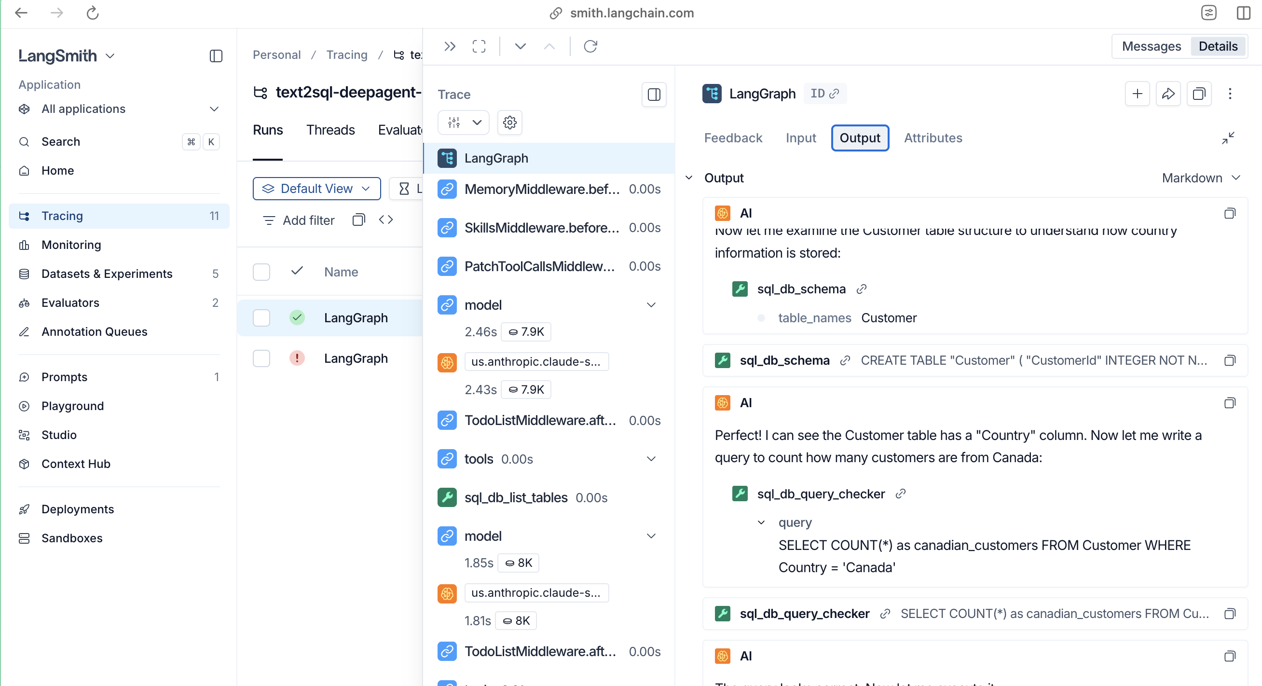Switch to the Threads tab
Image resolution: width=1262 pixels, height=686 pixels.
point(330,130)
